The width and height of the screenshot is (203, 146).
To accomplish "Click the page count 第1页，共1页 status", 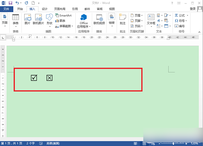I will [x=12, y=143].
